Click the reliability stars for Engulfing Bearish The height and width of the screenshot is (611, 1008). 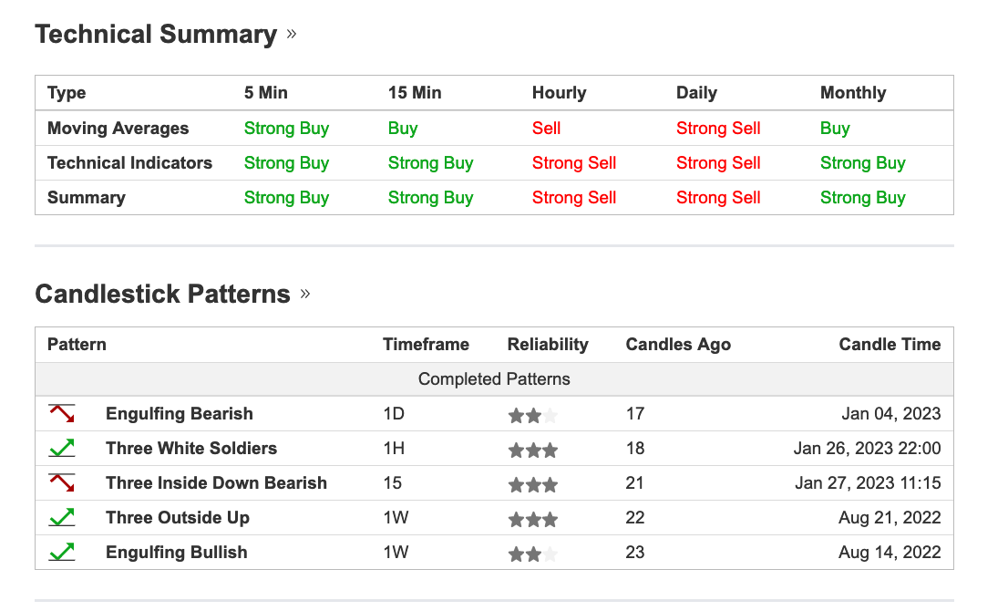[x=533, y=416]
